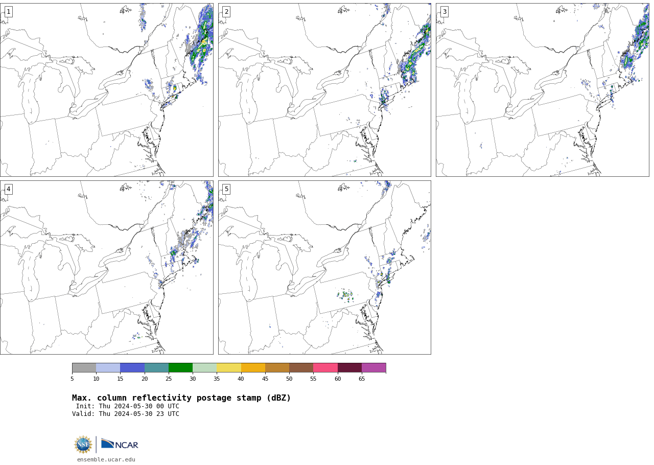Open ensemble member 5 reflectivity map

click(324, 267)
